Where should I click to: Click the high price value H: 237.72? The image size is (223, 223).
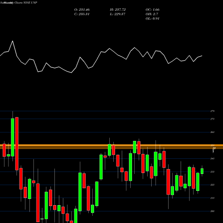pos(118,10)
